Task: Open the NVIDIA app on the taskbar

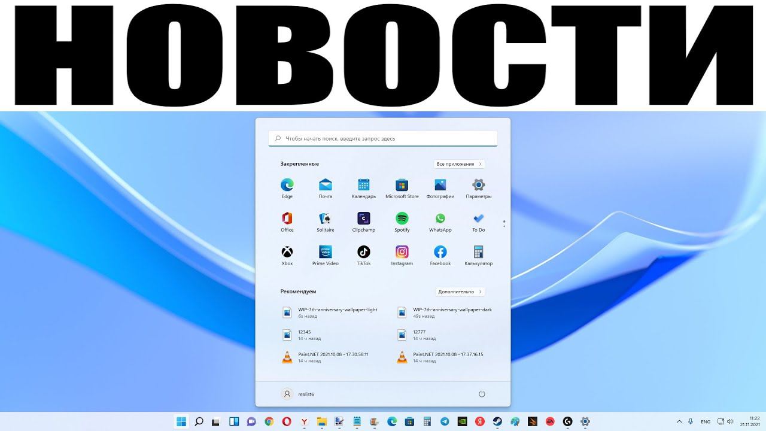Action: point(462,421)
